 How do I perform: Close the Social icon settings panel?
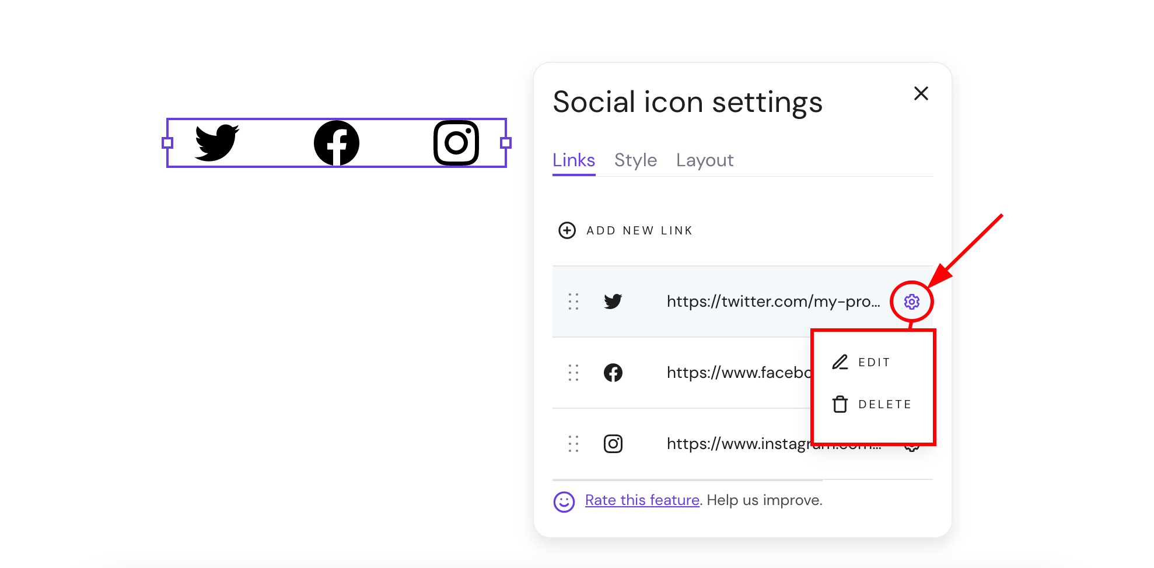coord(921,93)
